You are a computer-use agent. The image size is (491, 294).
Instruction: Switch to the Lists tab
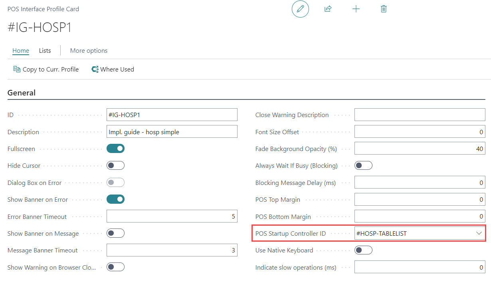(45, 51)
